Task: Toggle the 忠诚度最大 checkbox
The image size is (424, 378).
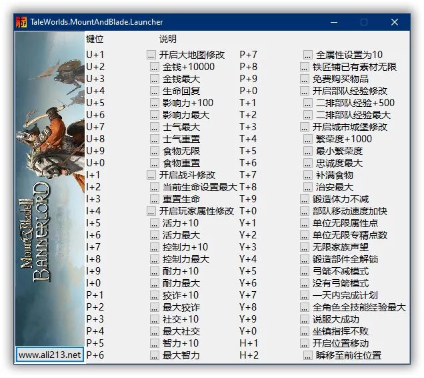Action: click(308, 163)
